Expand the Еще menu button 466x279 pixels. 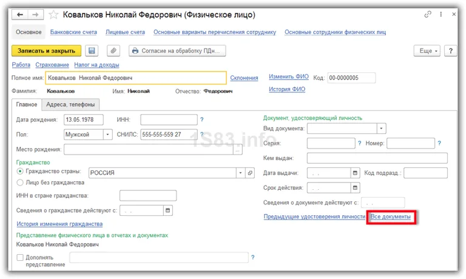(427, 51)
